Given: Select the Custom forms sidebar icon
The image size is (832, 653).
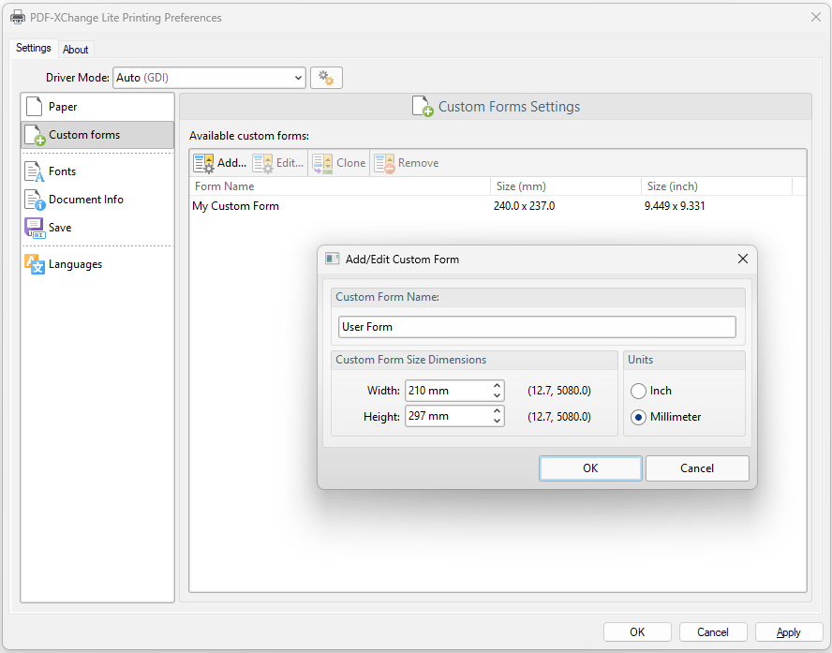Looking at the screenshot, I should coord(35,135).
